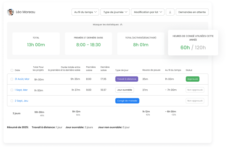Open 'Modification par lot' dropdown
This screenshot has width=228, height=156.
148,12
